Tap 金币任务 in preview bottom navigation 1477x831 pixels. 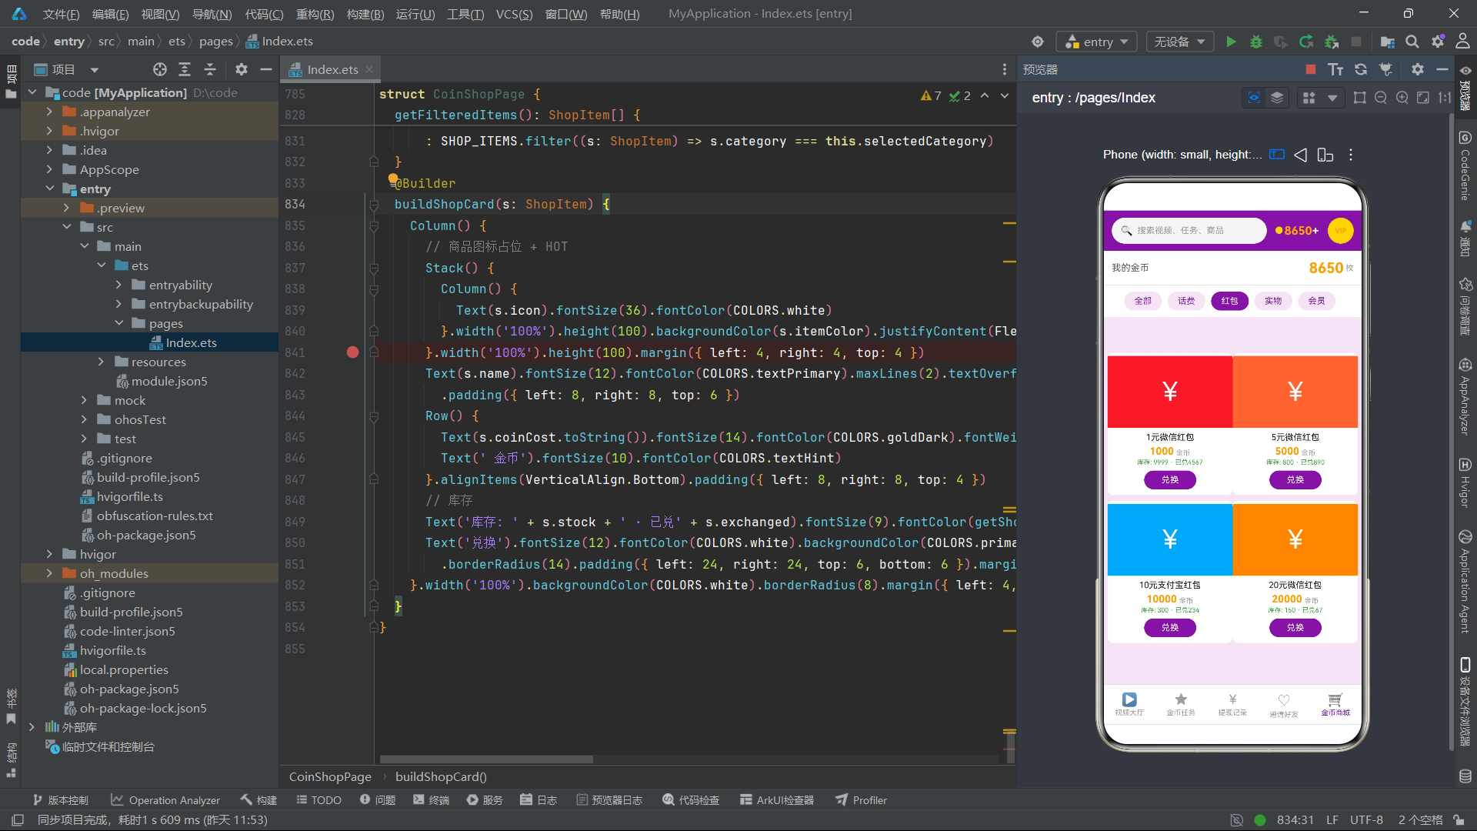tap(1181, 704)
